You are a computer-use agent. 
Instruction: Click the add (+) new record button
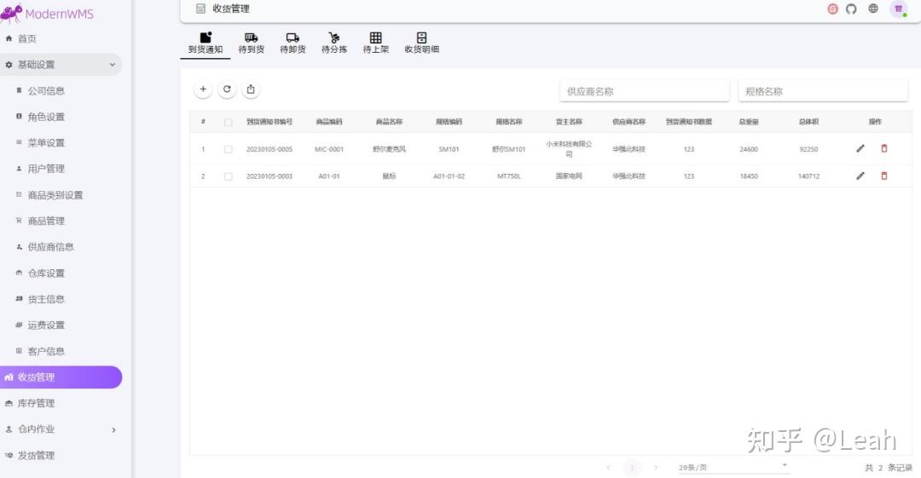coord(203,89)
